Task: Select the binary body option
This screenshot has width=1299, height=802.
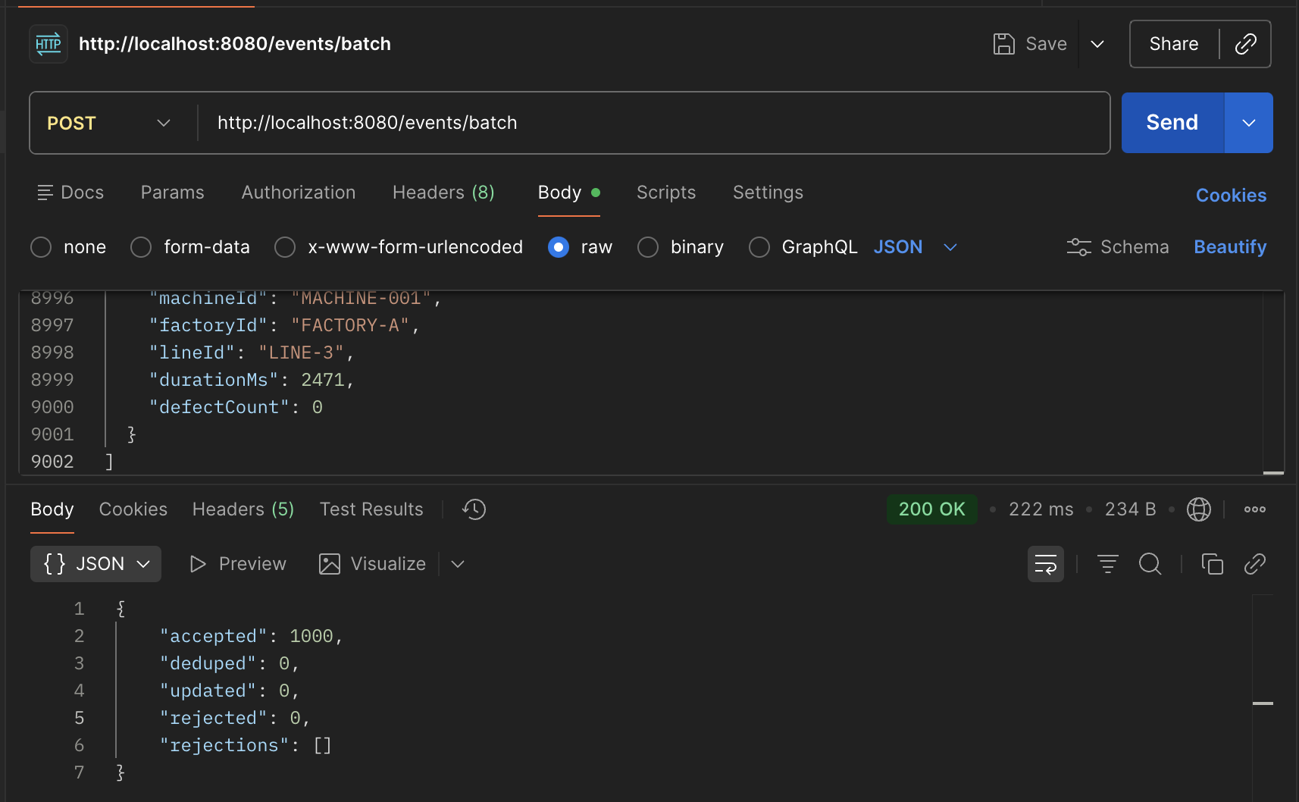Action: tap(648, 246)
